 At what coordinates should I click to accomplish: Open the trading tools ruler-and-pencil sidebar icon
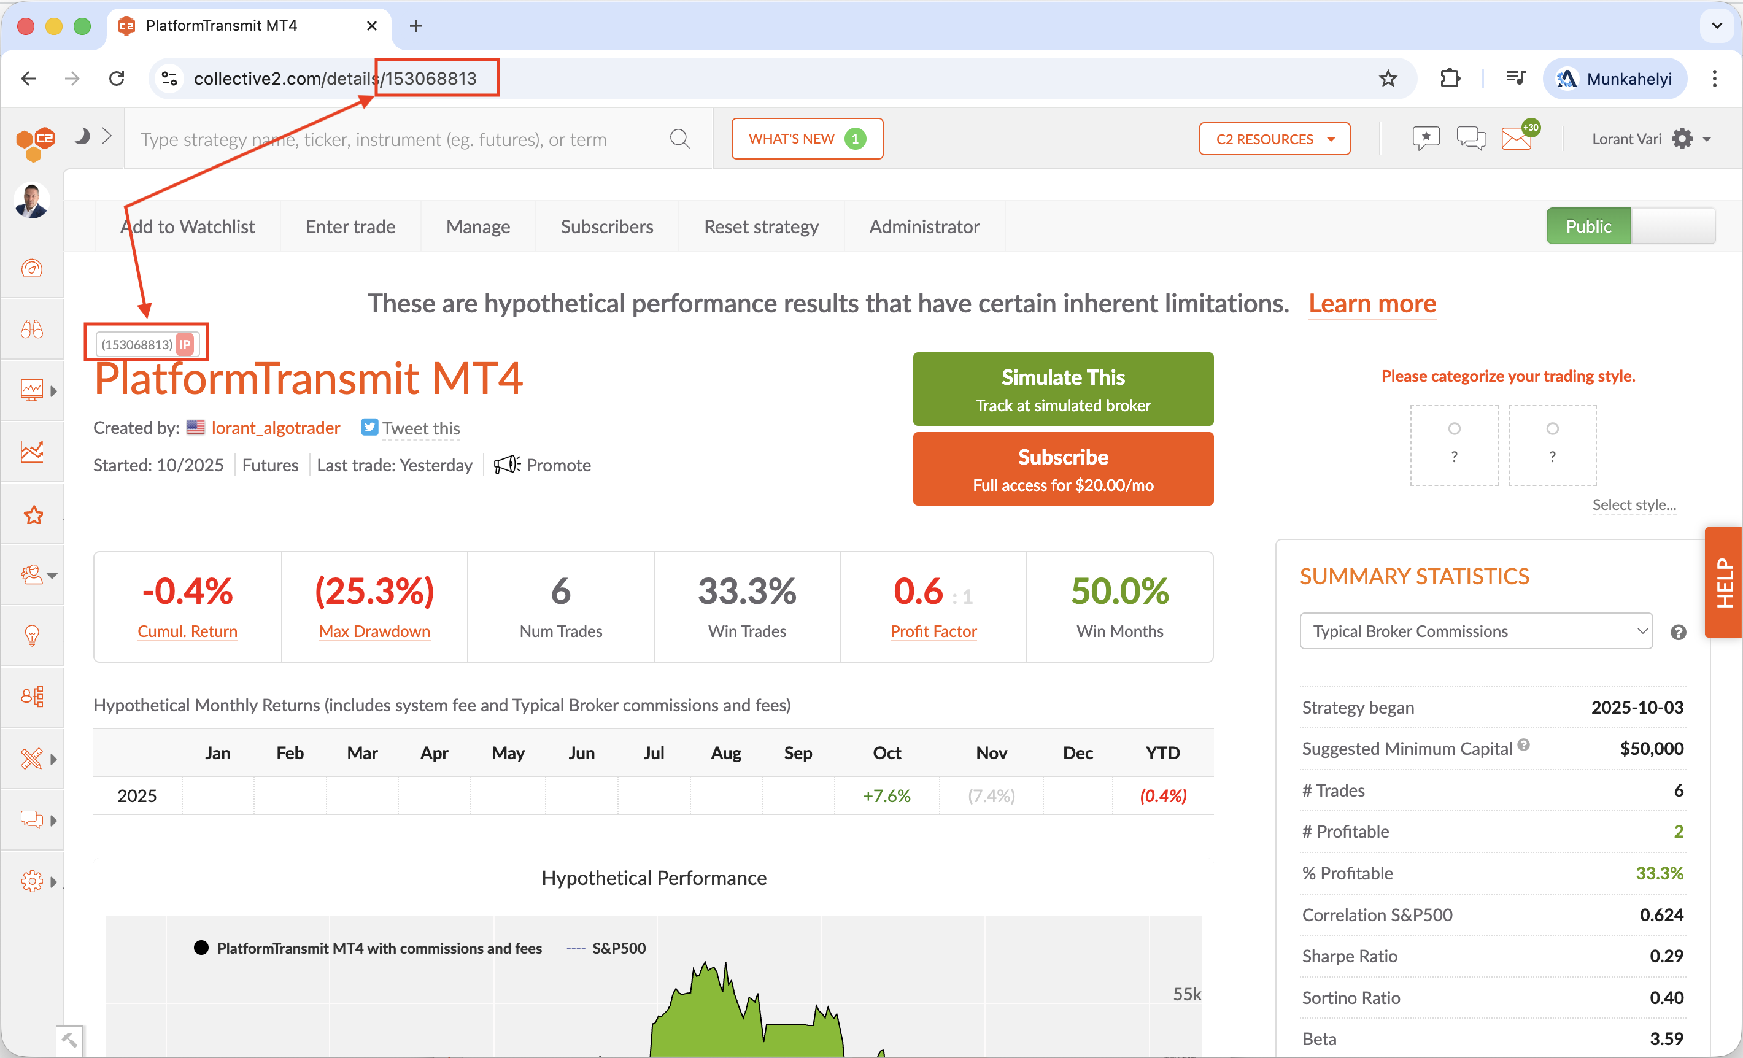[33, 758]
